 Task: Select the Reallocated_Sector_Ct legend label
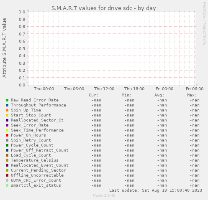[37, 120]
